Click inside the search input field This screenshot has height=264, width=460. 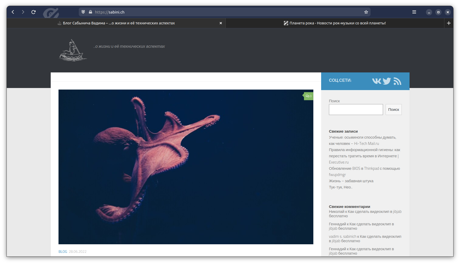tap(356, 109)
